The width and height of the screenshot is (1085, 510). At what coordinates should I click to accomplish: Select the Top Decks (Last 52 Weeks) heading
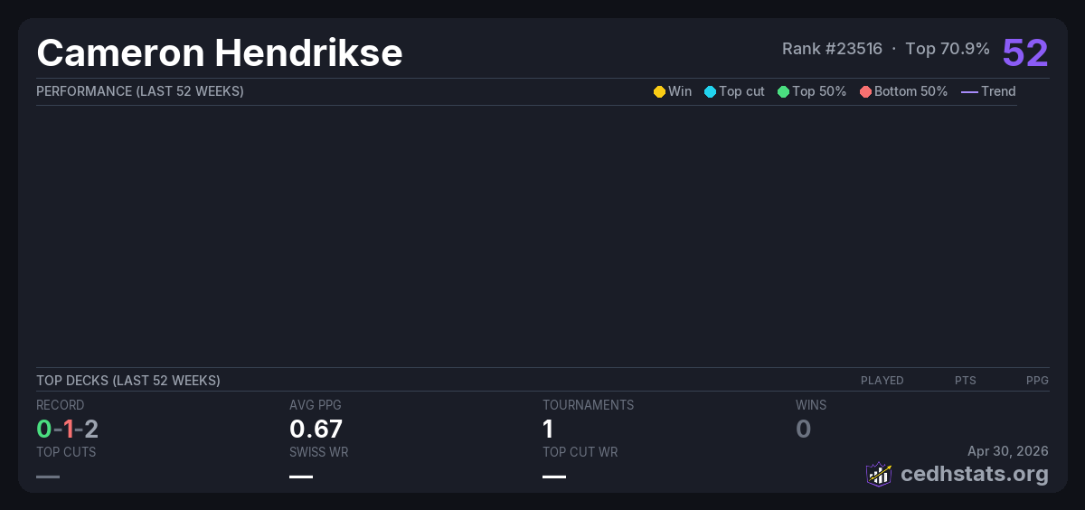[x=128, y=381]
